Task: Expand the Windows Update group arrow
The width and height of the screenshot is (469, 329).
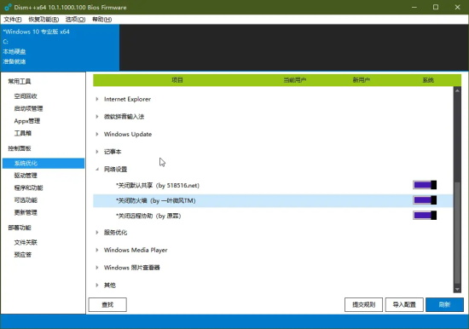Action: click(x=97, y=134)
